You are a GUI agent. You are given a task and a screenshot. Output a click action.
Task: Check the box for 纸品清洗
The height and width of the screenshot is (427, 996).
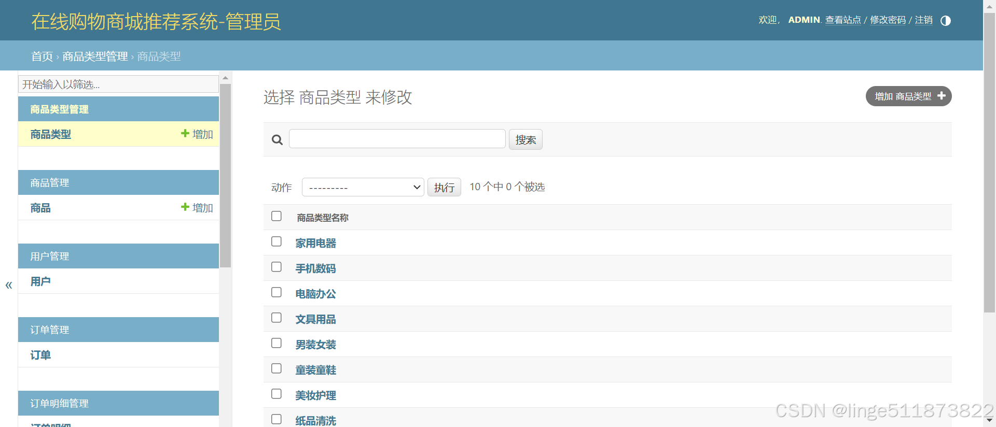tap(276, 419)
